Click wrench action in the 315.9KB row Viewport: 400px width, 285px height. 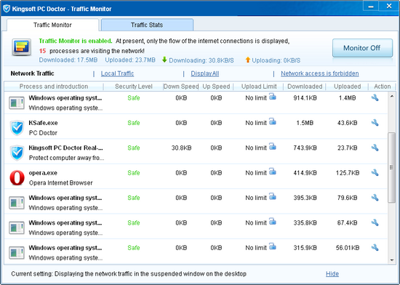tap(375, 247)
